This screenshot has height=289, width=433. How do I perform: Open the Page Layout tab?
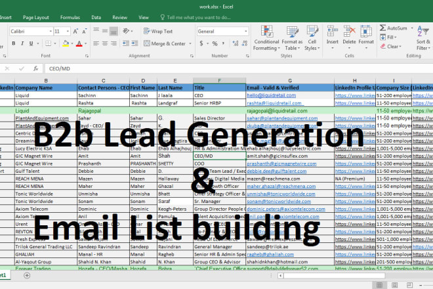pos(36,18)
